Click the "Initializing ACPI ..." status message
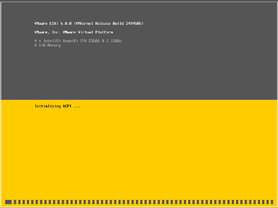The width and height of the screenshot is (278, 208). pyautogui.click(x=57, y=106)
